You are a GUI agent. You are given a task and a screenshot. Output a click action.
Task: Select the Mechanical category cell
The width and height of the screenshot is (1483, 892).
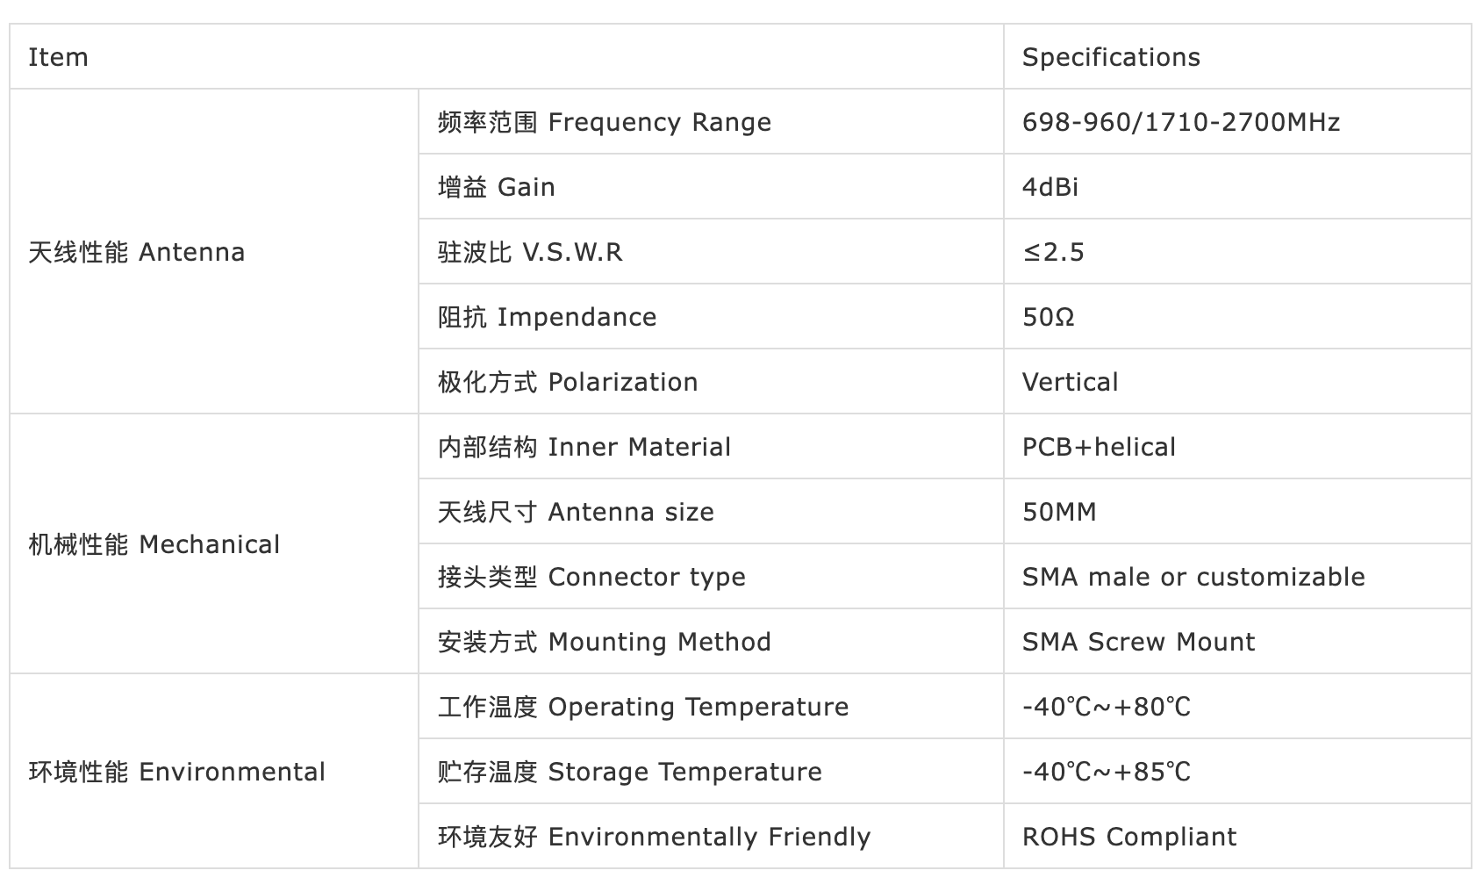[x=214, y=544]
